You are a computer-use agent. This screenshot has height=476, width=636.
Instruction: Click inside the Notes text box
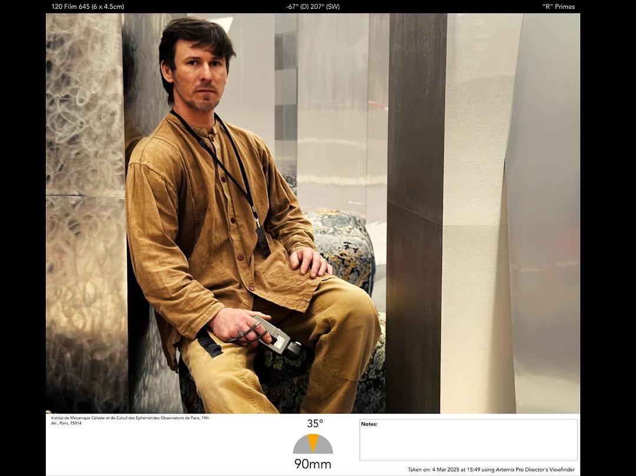[468, 442]
